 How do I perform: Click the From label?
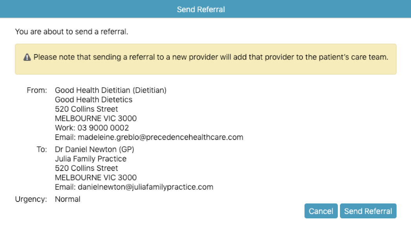tap(37, 90)
